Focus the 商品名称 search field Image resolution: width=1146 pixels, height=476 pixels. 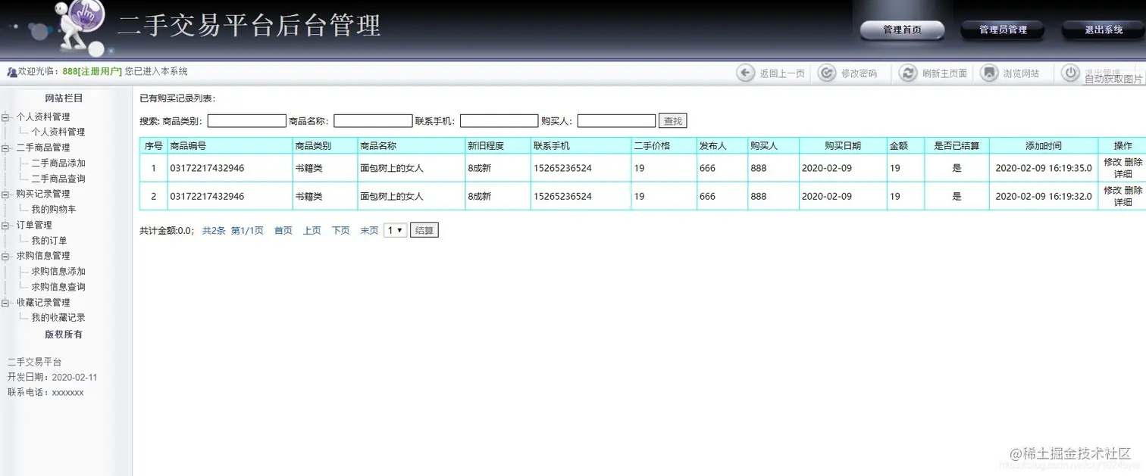(373, 121)
